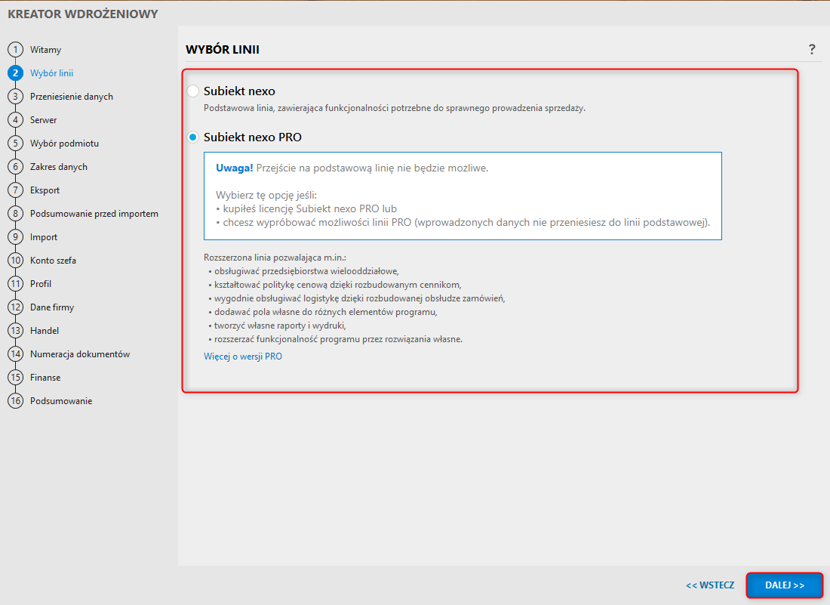830x605 pixels.
Task: Click the step 15 circle icon
Action: 15,377
